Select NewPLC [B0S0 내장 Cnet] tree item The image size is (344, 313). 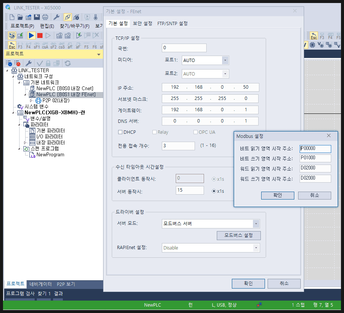pos(65,89)
